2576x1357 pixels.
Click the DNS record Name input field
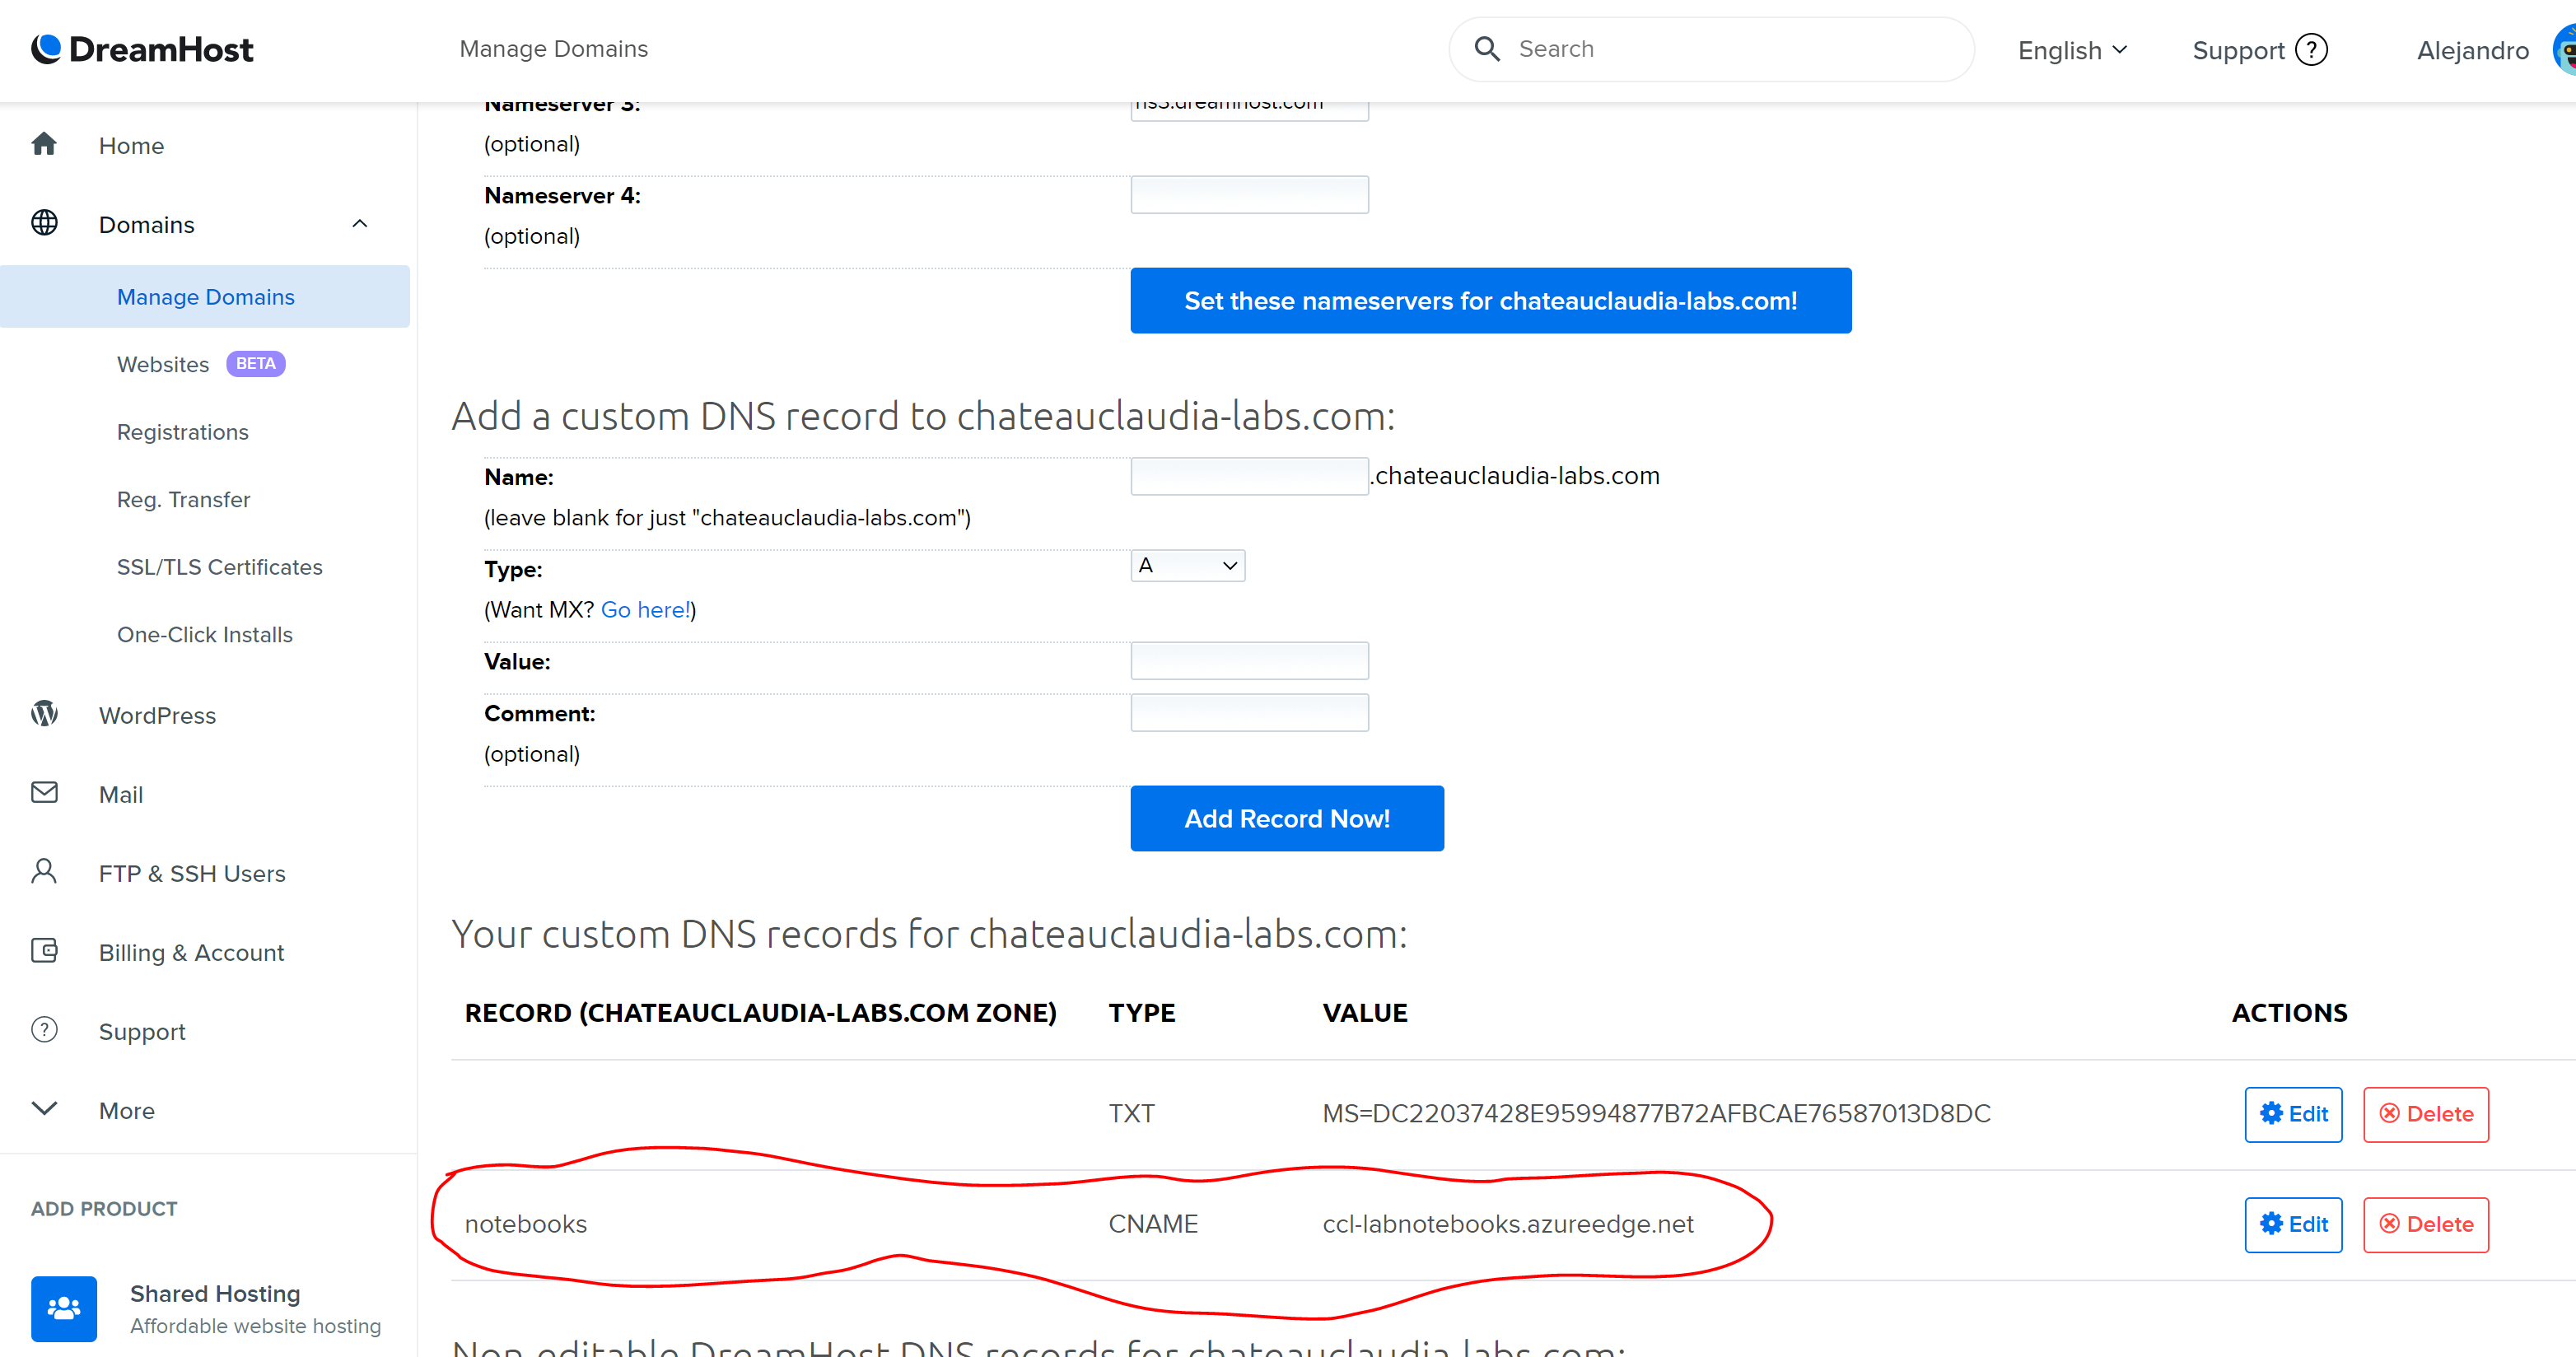click(1249, 476)
